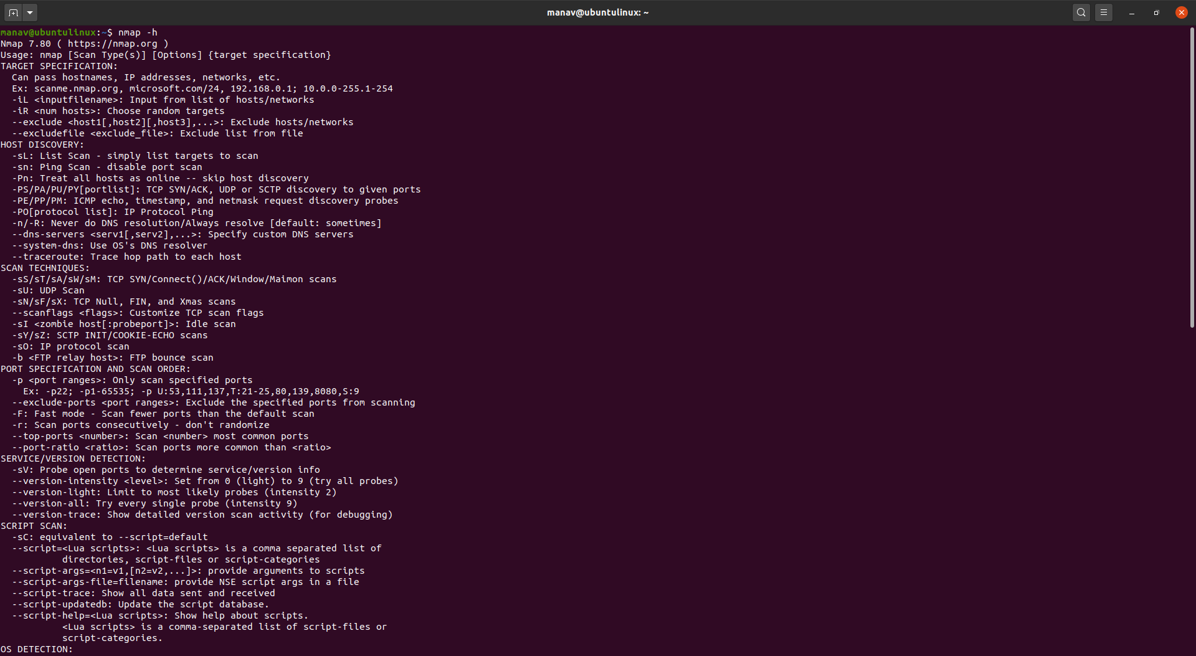
Task: Click the "--version-intensity <level>" line
Action: click(x=205, y=481)
